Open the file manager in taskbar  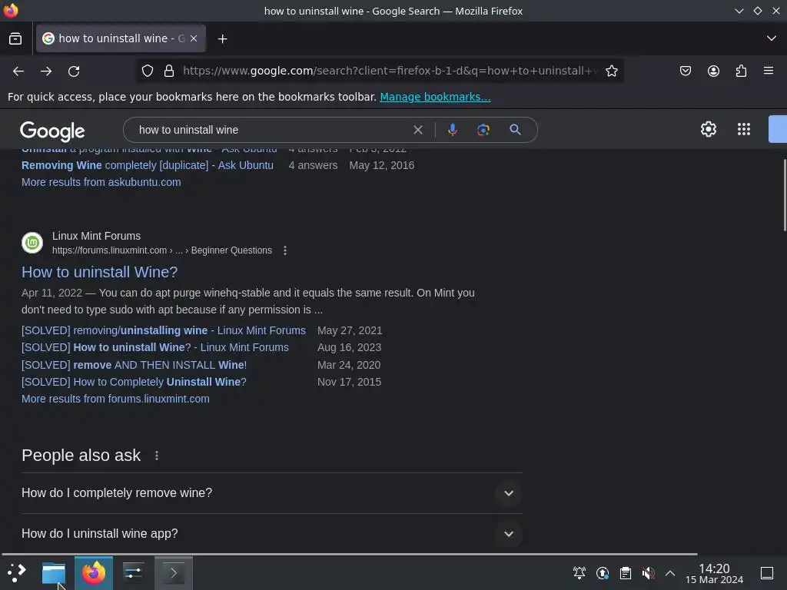54,572
